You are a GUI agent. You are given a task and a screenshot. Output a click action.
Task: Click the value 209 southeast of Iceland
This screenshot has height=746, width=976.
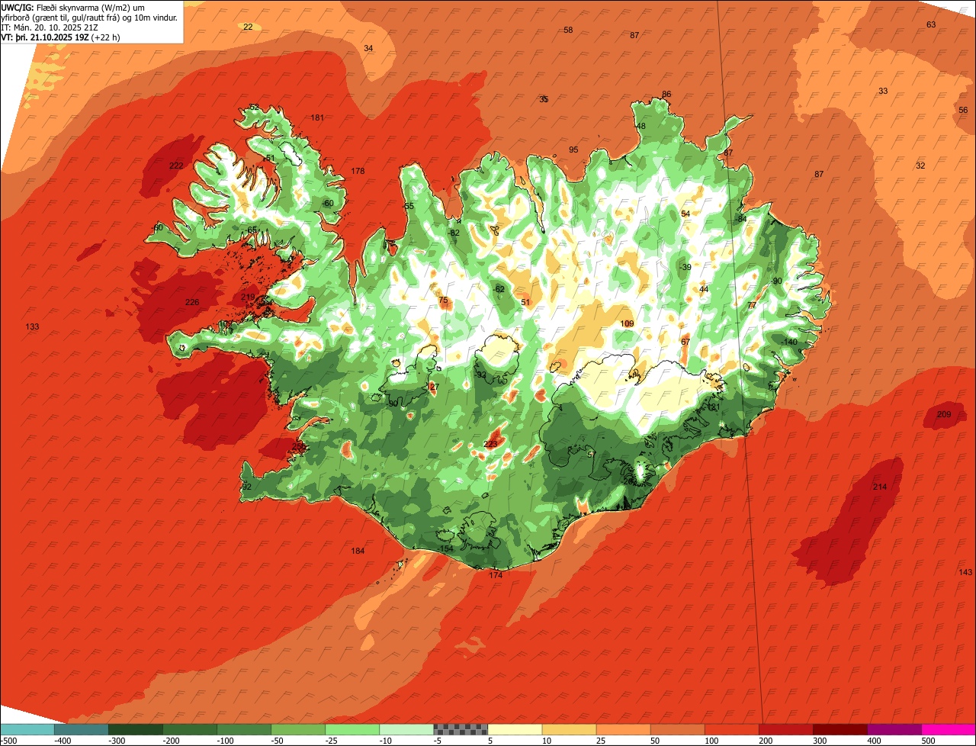pyautogui.click(x=944, y=414)
